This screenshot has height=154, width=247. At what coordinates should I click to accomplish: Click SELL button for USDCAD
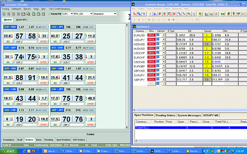pos(151,61)
